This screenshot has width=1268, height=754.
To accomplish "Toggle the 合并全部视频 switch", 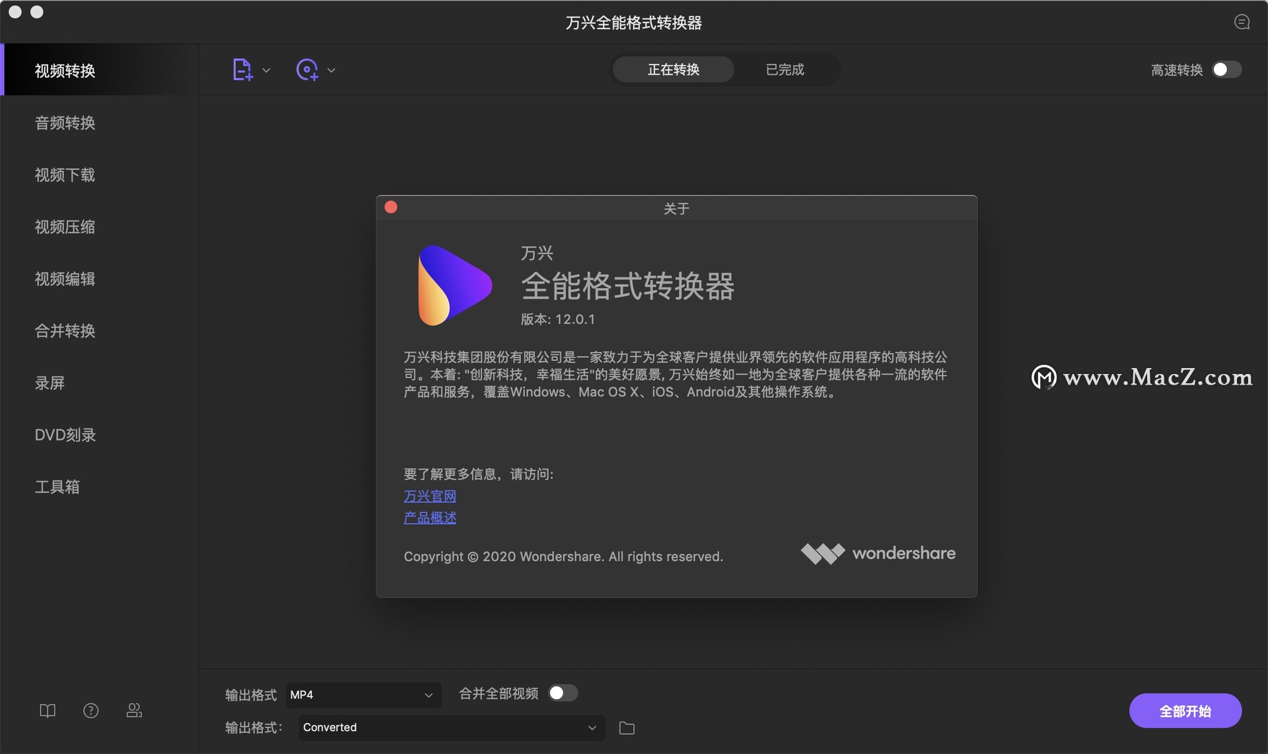I will [x=563, y=693].
